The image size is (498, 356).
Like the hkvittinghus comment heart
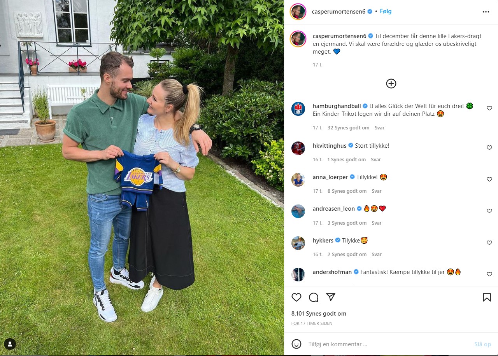pyautogui.click(x=489, y=148)
